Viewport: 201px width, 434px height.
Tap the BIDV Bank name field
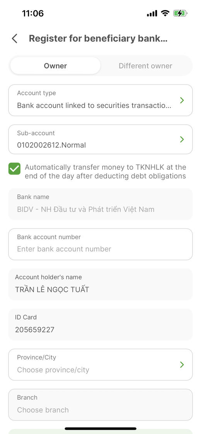click(100, 204)
